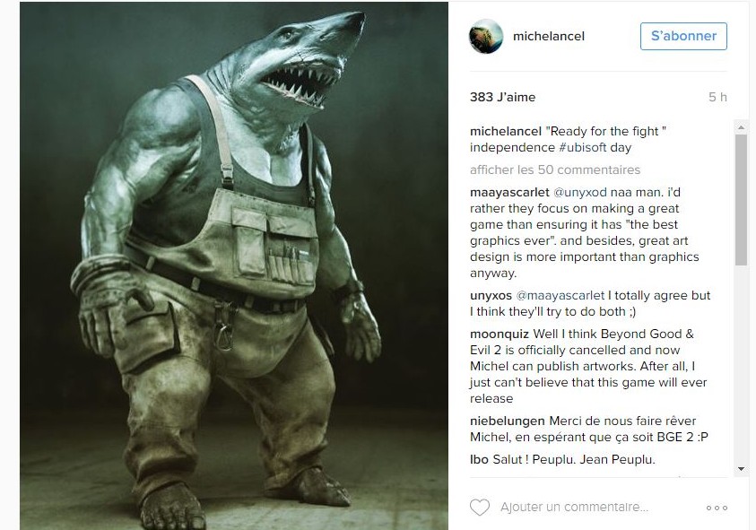
Task: Click michelancel's profile avatar picture
Action: [486, 36]
